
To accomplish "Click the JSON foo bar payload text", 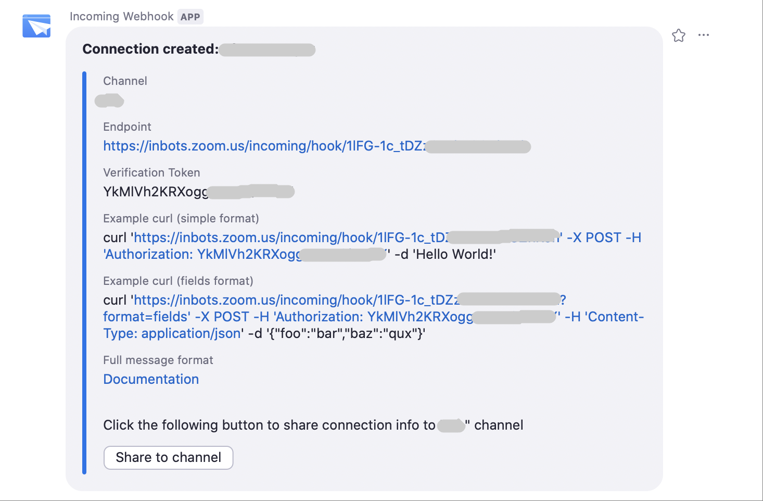I will pos(346,334).
